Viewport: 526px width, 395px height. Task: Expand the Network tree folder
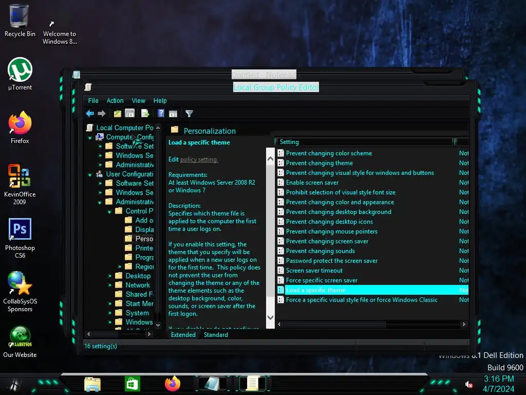click(x=110, y=285)
